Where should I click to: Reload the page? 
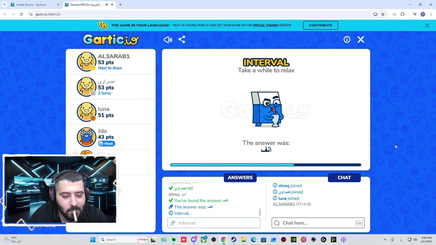click(x=21, y=14)
